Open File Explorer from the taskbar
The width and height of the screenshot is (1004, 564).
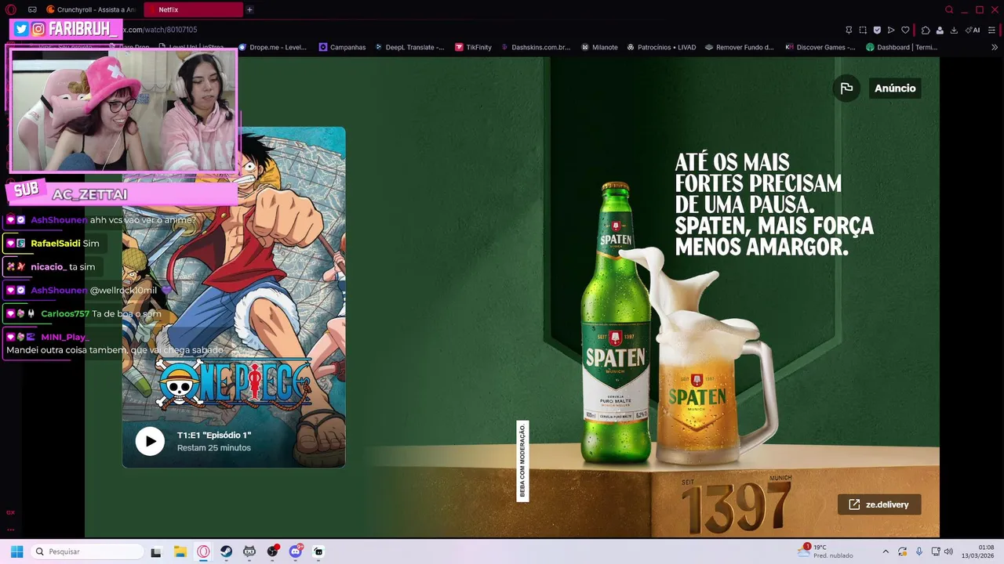180,551
